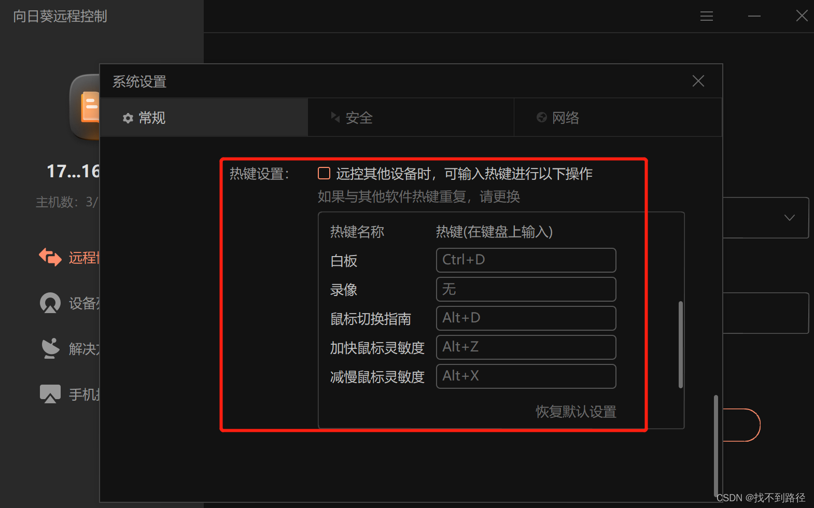Image resolution: width=814 pixels, height=508 pixels.
Task: Click the settings dialog outer scrollbar
Action: coord(715,446)
